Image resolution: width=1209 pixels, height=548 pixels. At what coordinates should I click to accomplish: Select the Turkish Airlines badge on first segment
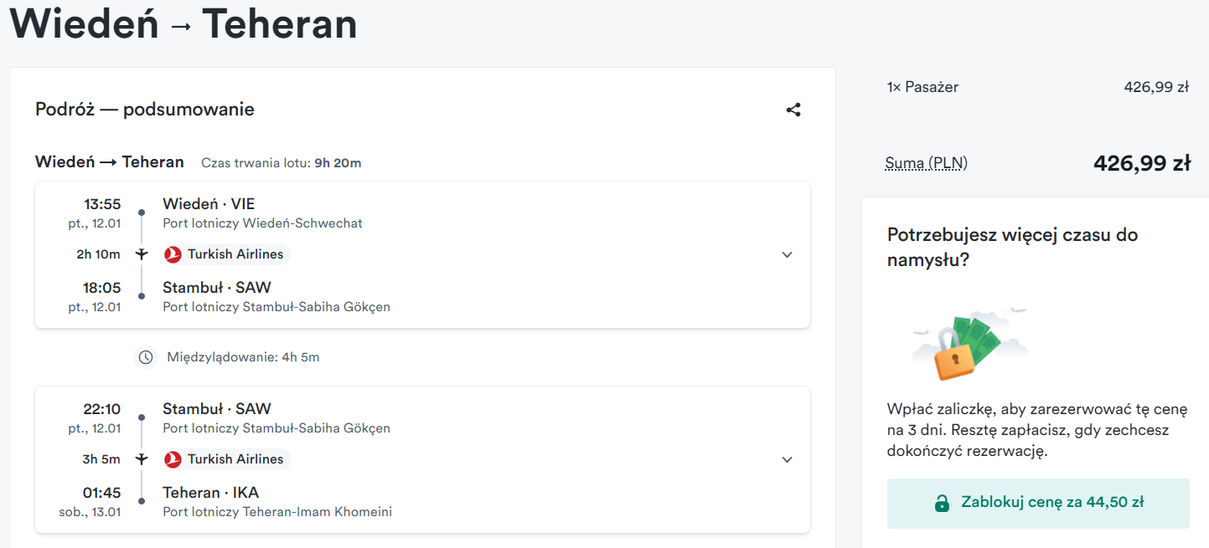(x=227, y=254)
